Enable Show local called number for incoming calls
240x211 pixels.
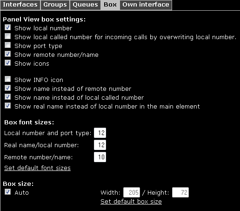coord(7,36)
